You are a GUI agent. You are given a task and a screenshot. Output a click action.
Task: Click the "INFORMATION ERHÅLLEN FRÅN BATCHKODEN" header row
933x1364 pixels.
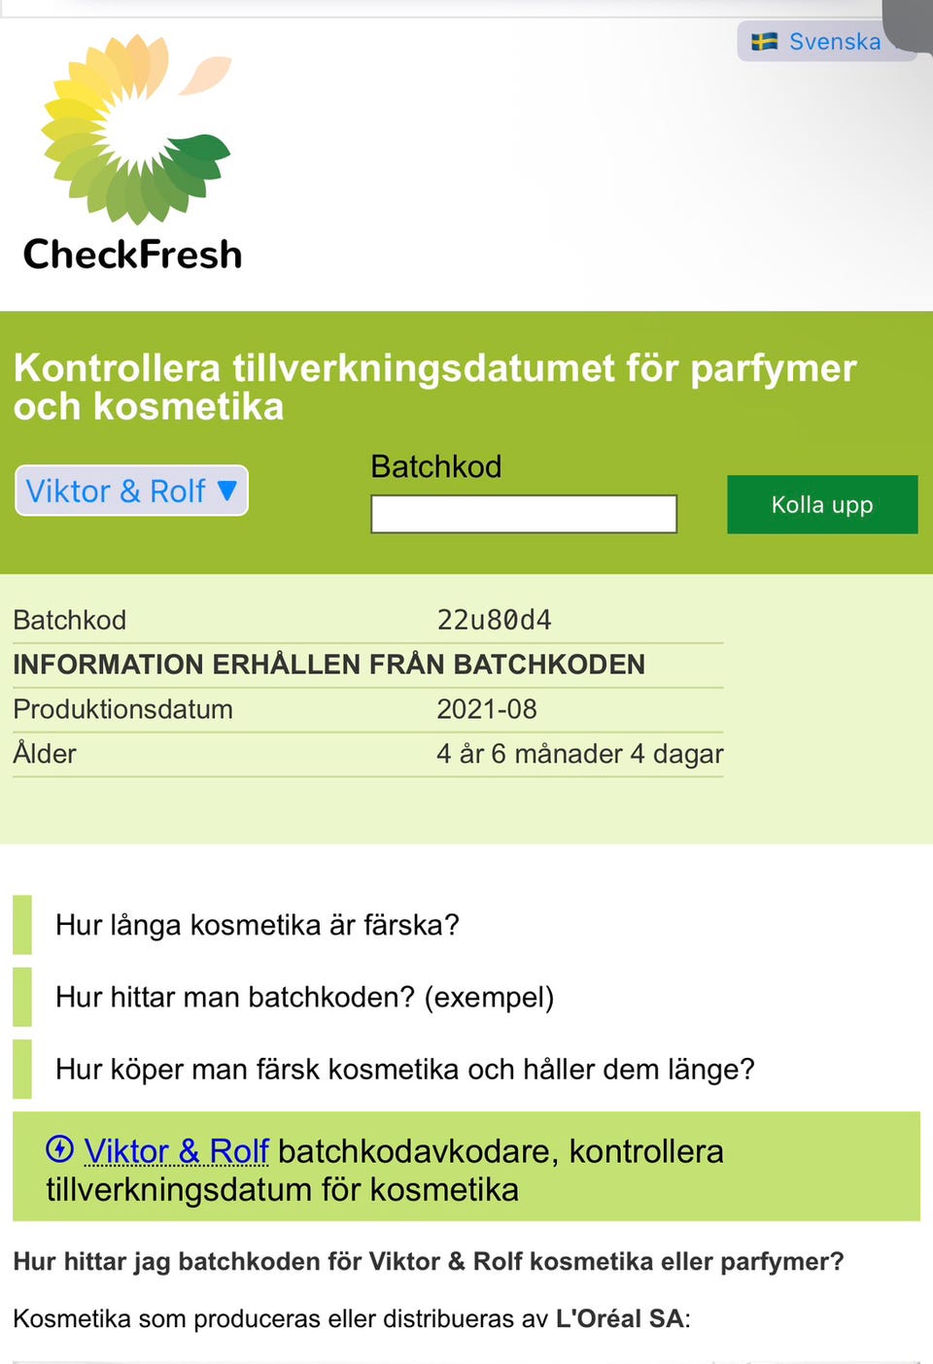[x=328, y=665]
